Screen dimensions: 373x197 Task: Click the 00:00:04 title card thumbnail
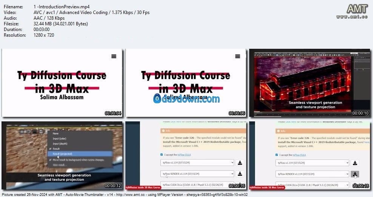point(62,83)
